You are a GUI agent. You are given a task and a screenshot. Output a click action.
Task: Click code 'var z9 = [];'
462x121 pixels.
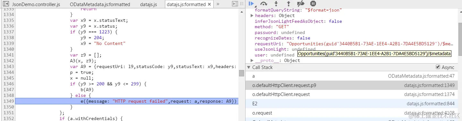point(86,55)
